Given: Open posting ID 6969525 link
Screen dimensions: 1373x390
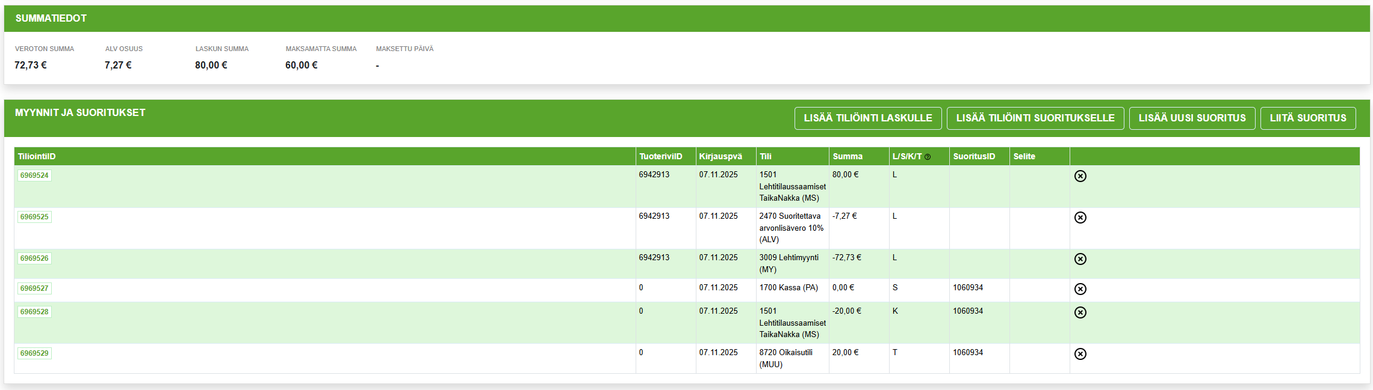Looking at the screenshot, I should pos(34,217).
